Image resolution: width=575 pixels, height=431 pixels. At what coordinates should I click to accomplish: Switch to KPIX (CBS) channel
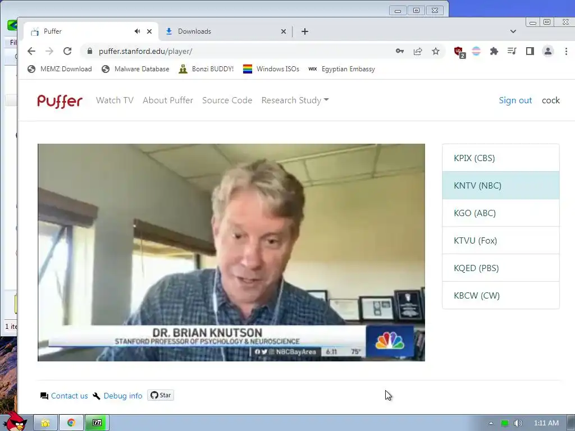point(500,158)
